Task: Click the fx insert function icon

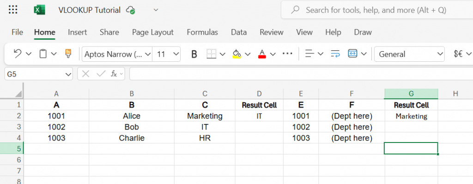Action: (x=114, y=74)
